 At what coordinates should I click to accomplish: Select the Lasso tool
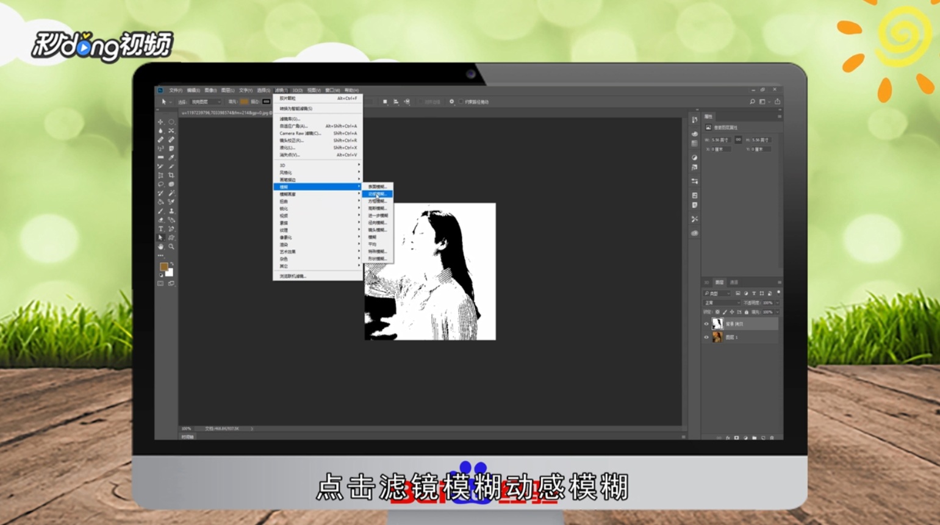160,184
